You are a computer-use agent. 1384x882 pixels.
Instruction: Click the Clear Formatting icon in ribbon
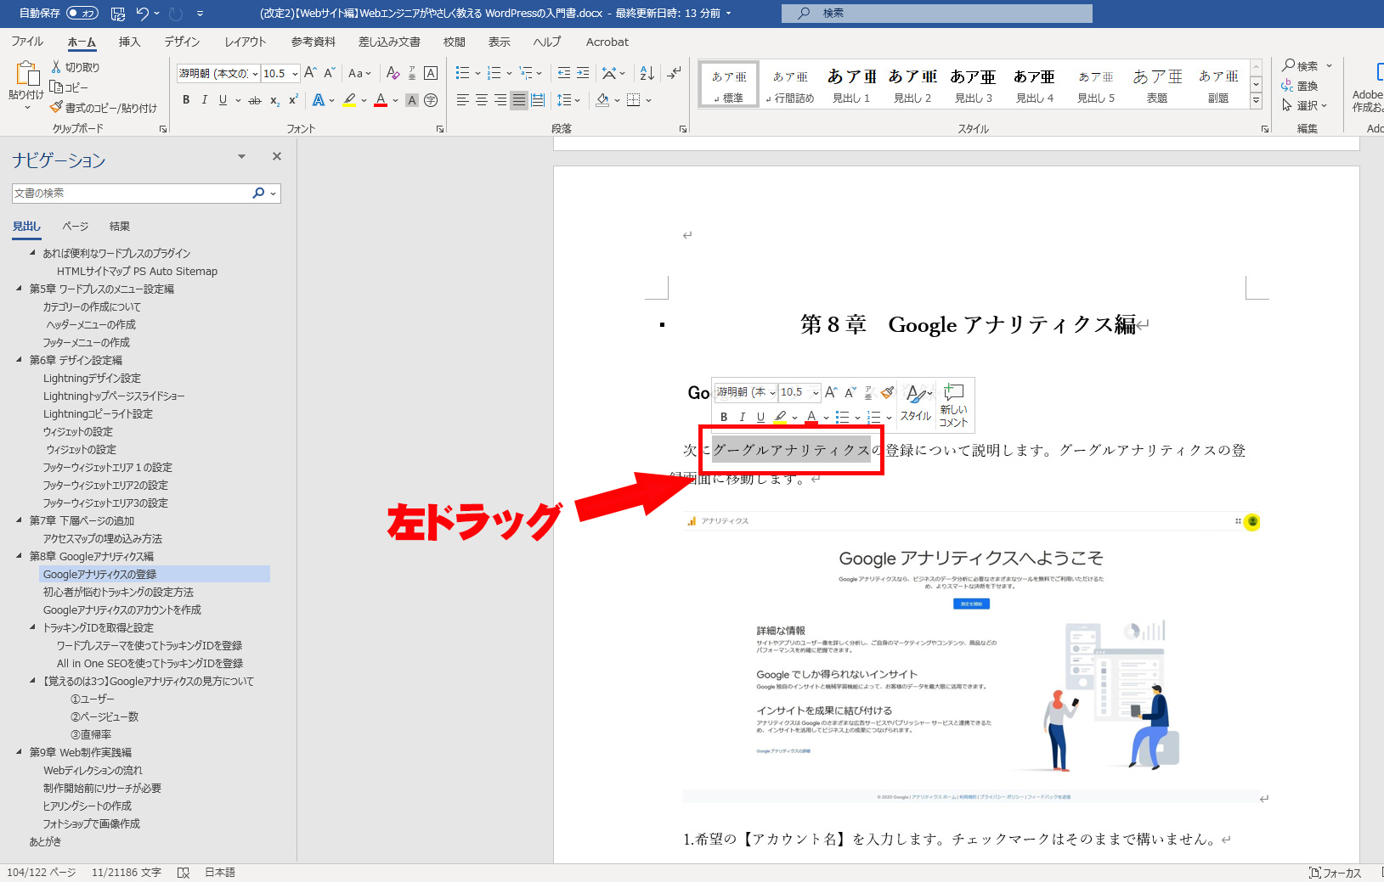pos(393,73)
